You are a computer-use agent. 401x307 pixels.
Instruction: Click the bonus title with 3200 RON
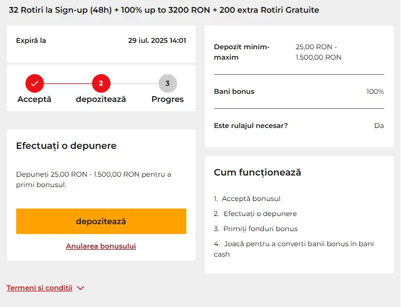(x=164, y=10)
